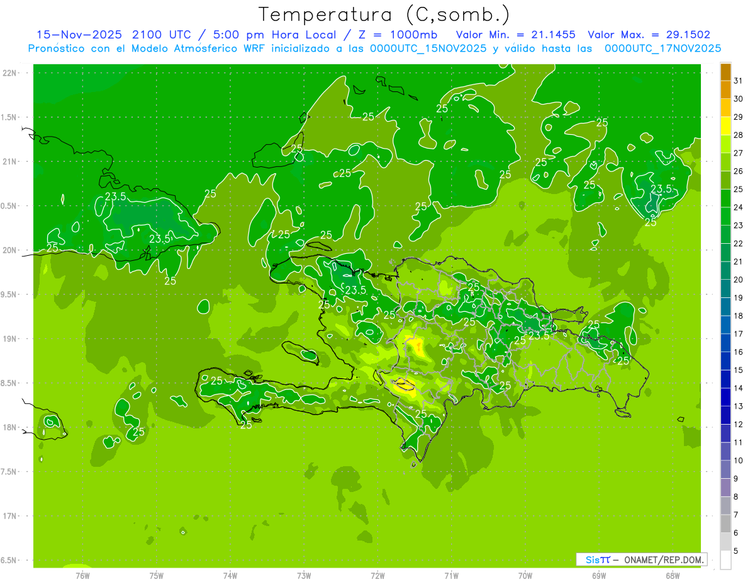Click the "7.5N" latitude tick label
Screen dimensions: 755x584
tap(9, 472)
